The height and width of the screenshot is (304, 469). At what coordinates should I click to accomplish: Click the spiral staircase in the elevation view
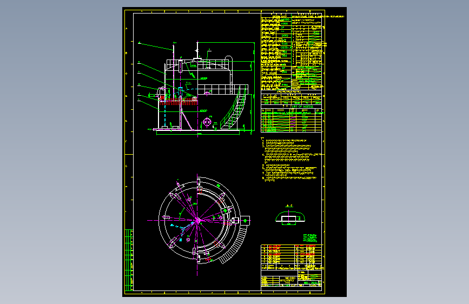point(234,107)
